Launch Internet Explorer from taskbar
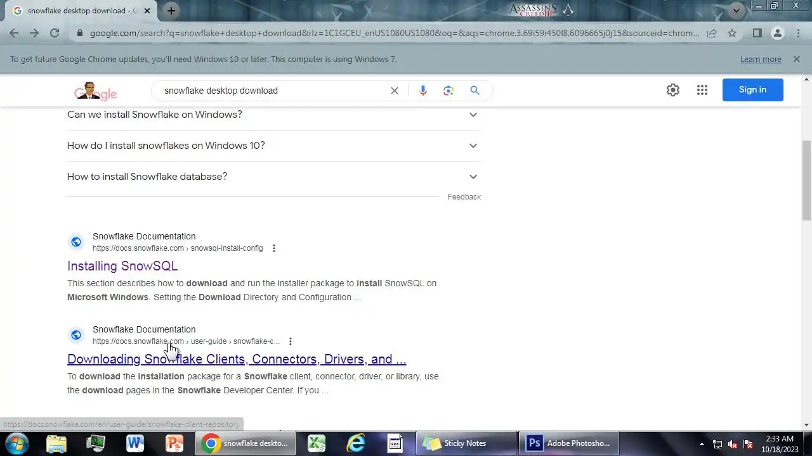Viewport: 812px width, 456px height. click(356, 443)
